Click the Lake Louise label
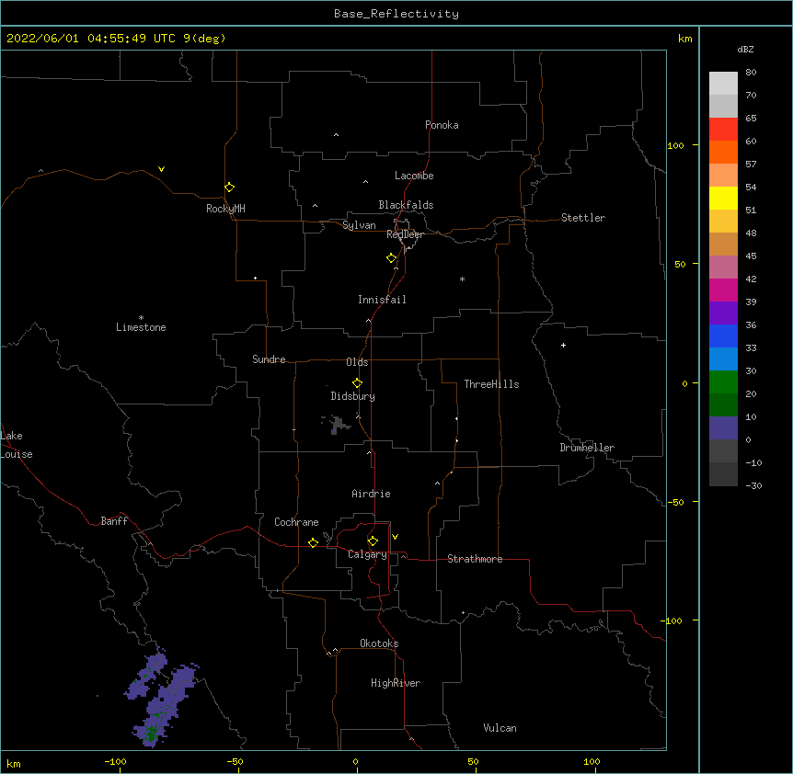 (x=17, y=445)
